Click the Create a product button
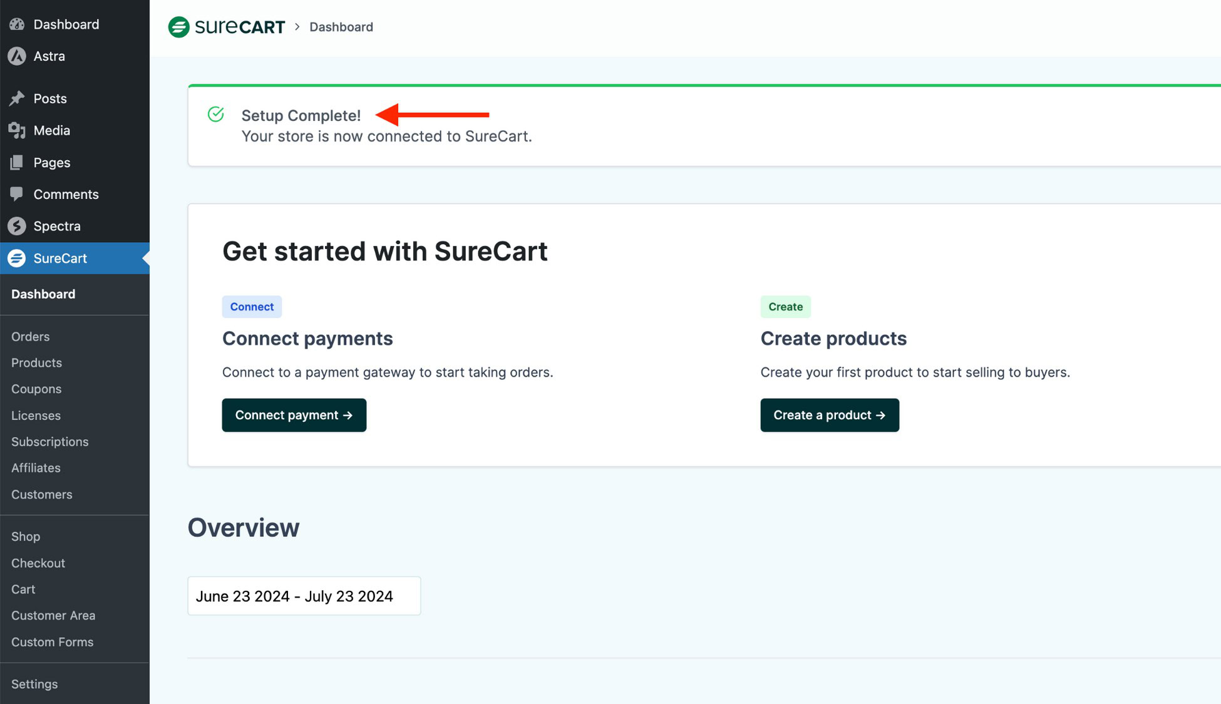 [830, 415]
